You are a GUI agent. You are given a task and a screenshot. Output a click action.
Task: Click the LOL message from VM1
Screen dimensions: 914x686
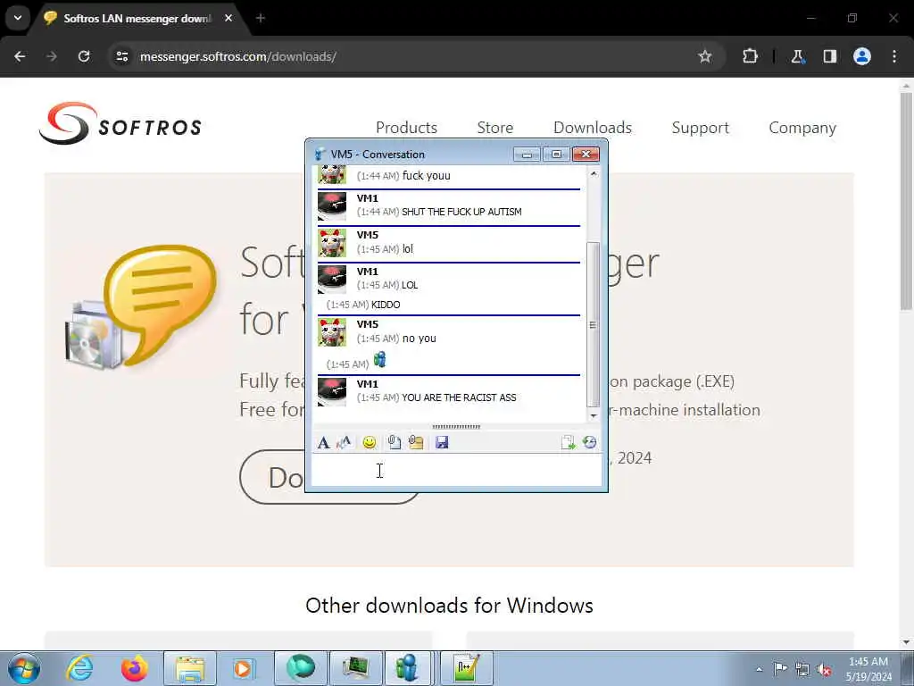point(410,285)
